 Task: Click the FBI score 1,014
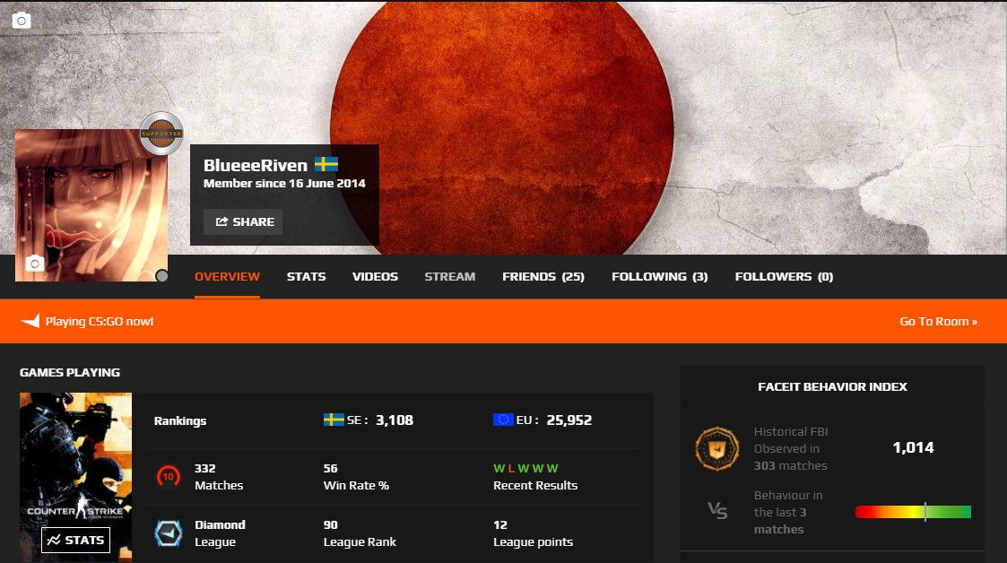(913, 447)
